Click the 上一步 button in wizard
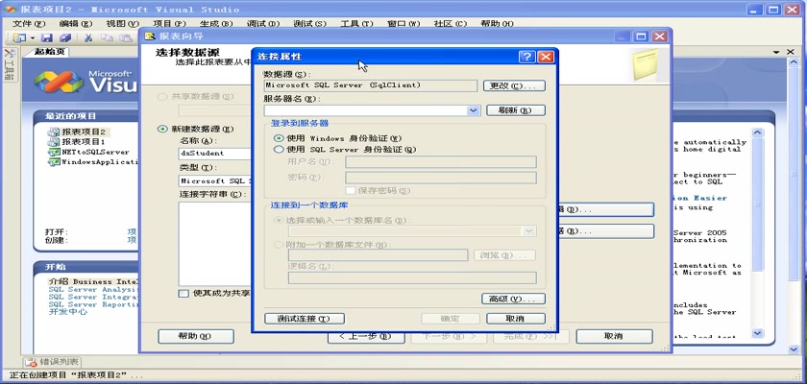The image size is (807, 384). 366,336
